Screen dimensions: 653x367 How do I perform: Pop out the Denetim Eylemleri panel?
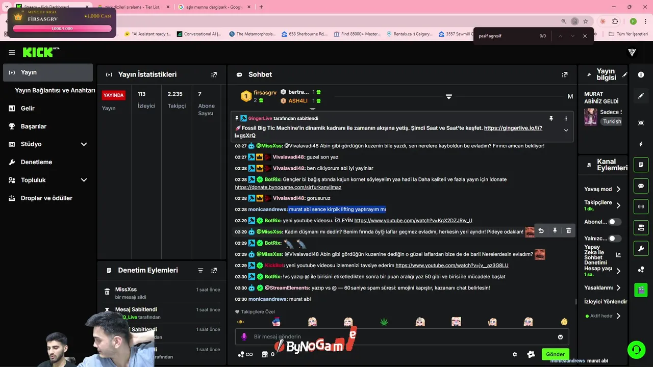point(214,270)
